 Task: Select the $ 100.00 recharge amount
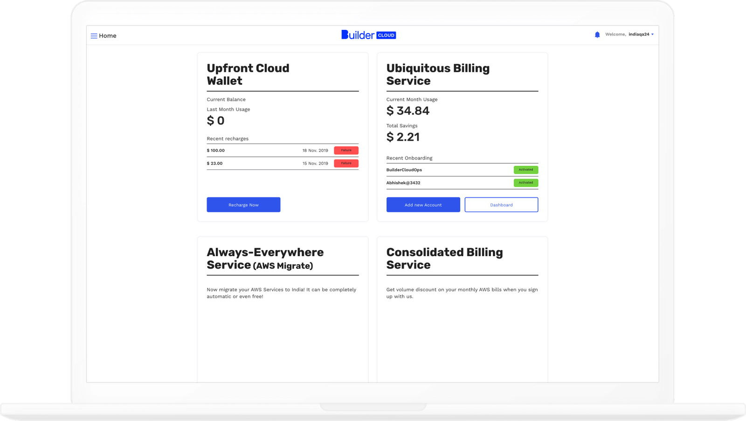coord(216,150)
